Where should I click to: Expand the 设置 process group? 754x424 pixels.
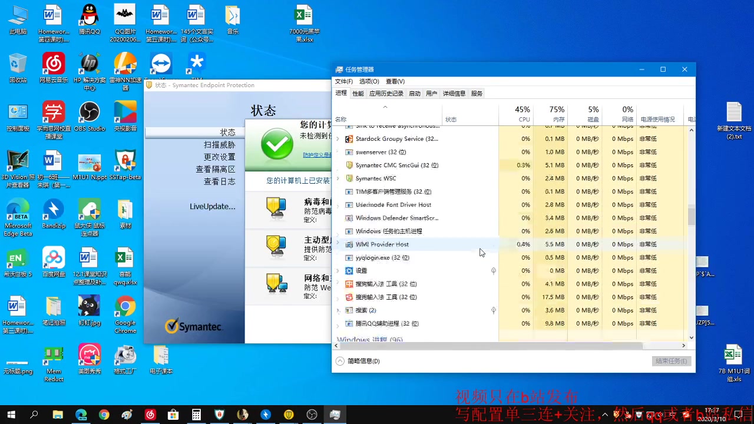[338, 271]
